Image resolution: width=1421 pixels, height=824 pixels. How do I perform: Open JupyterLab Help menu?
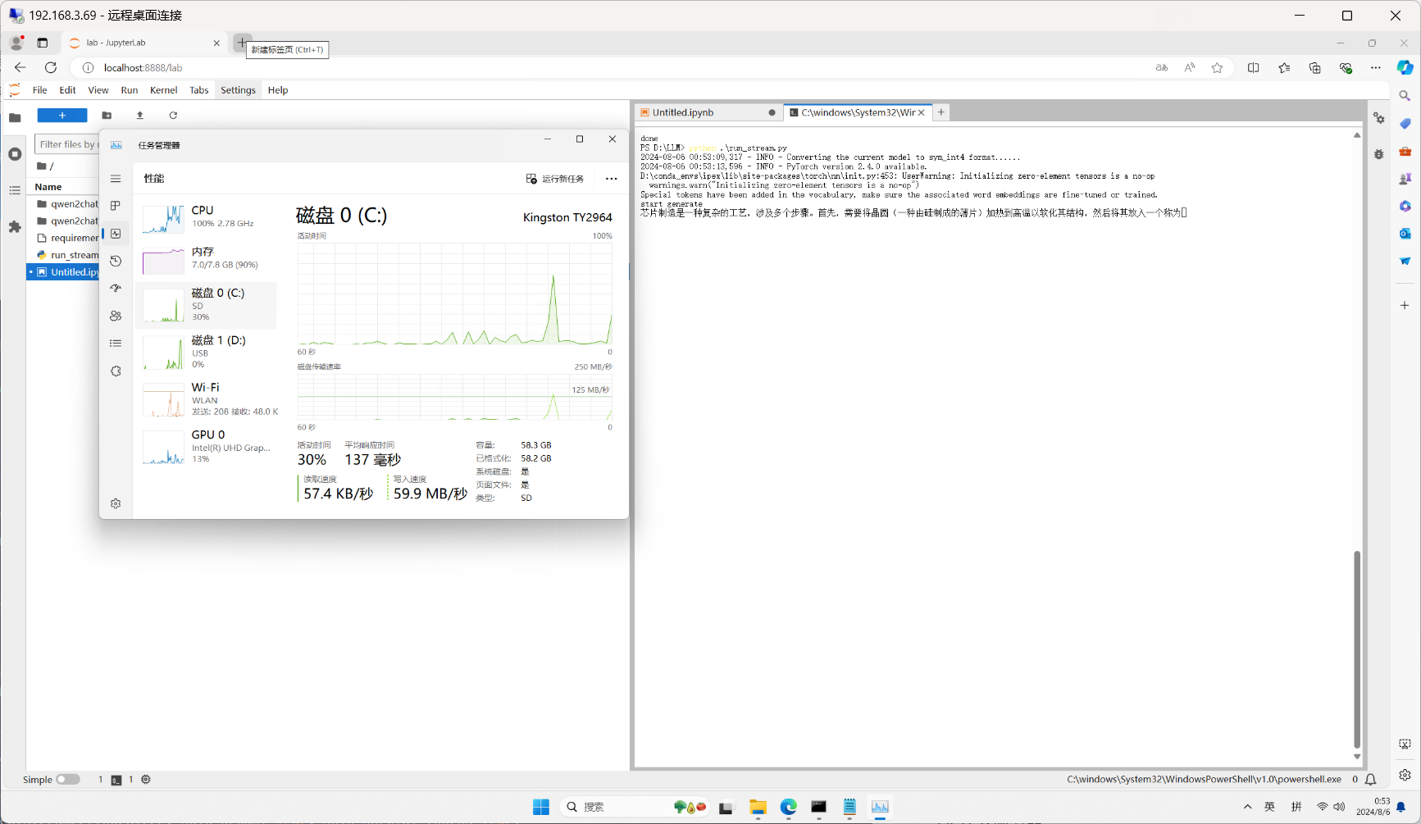point(278,90)
